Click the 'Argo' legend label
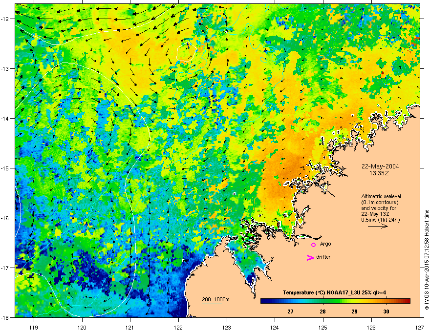Viewport: 430px width, 332px height. click(x=325, y=244)
